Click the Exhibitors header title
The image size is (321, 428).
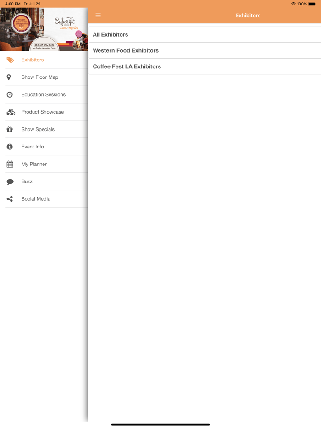pyautogui.click(x=248, y=16)
